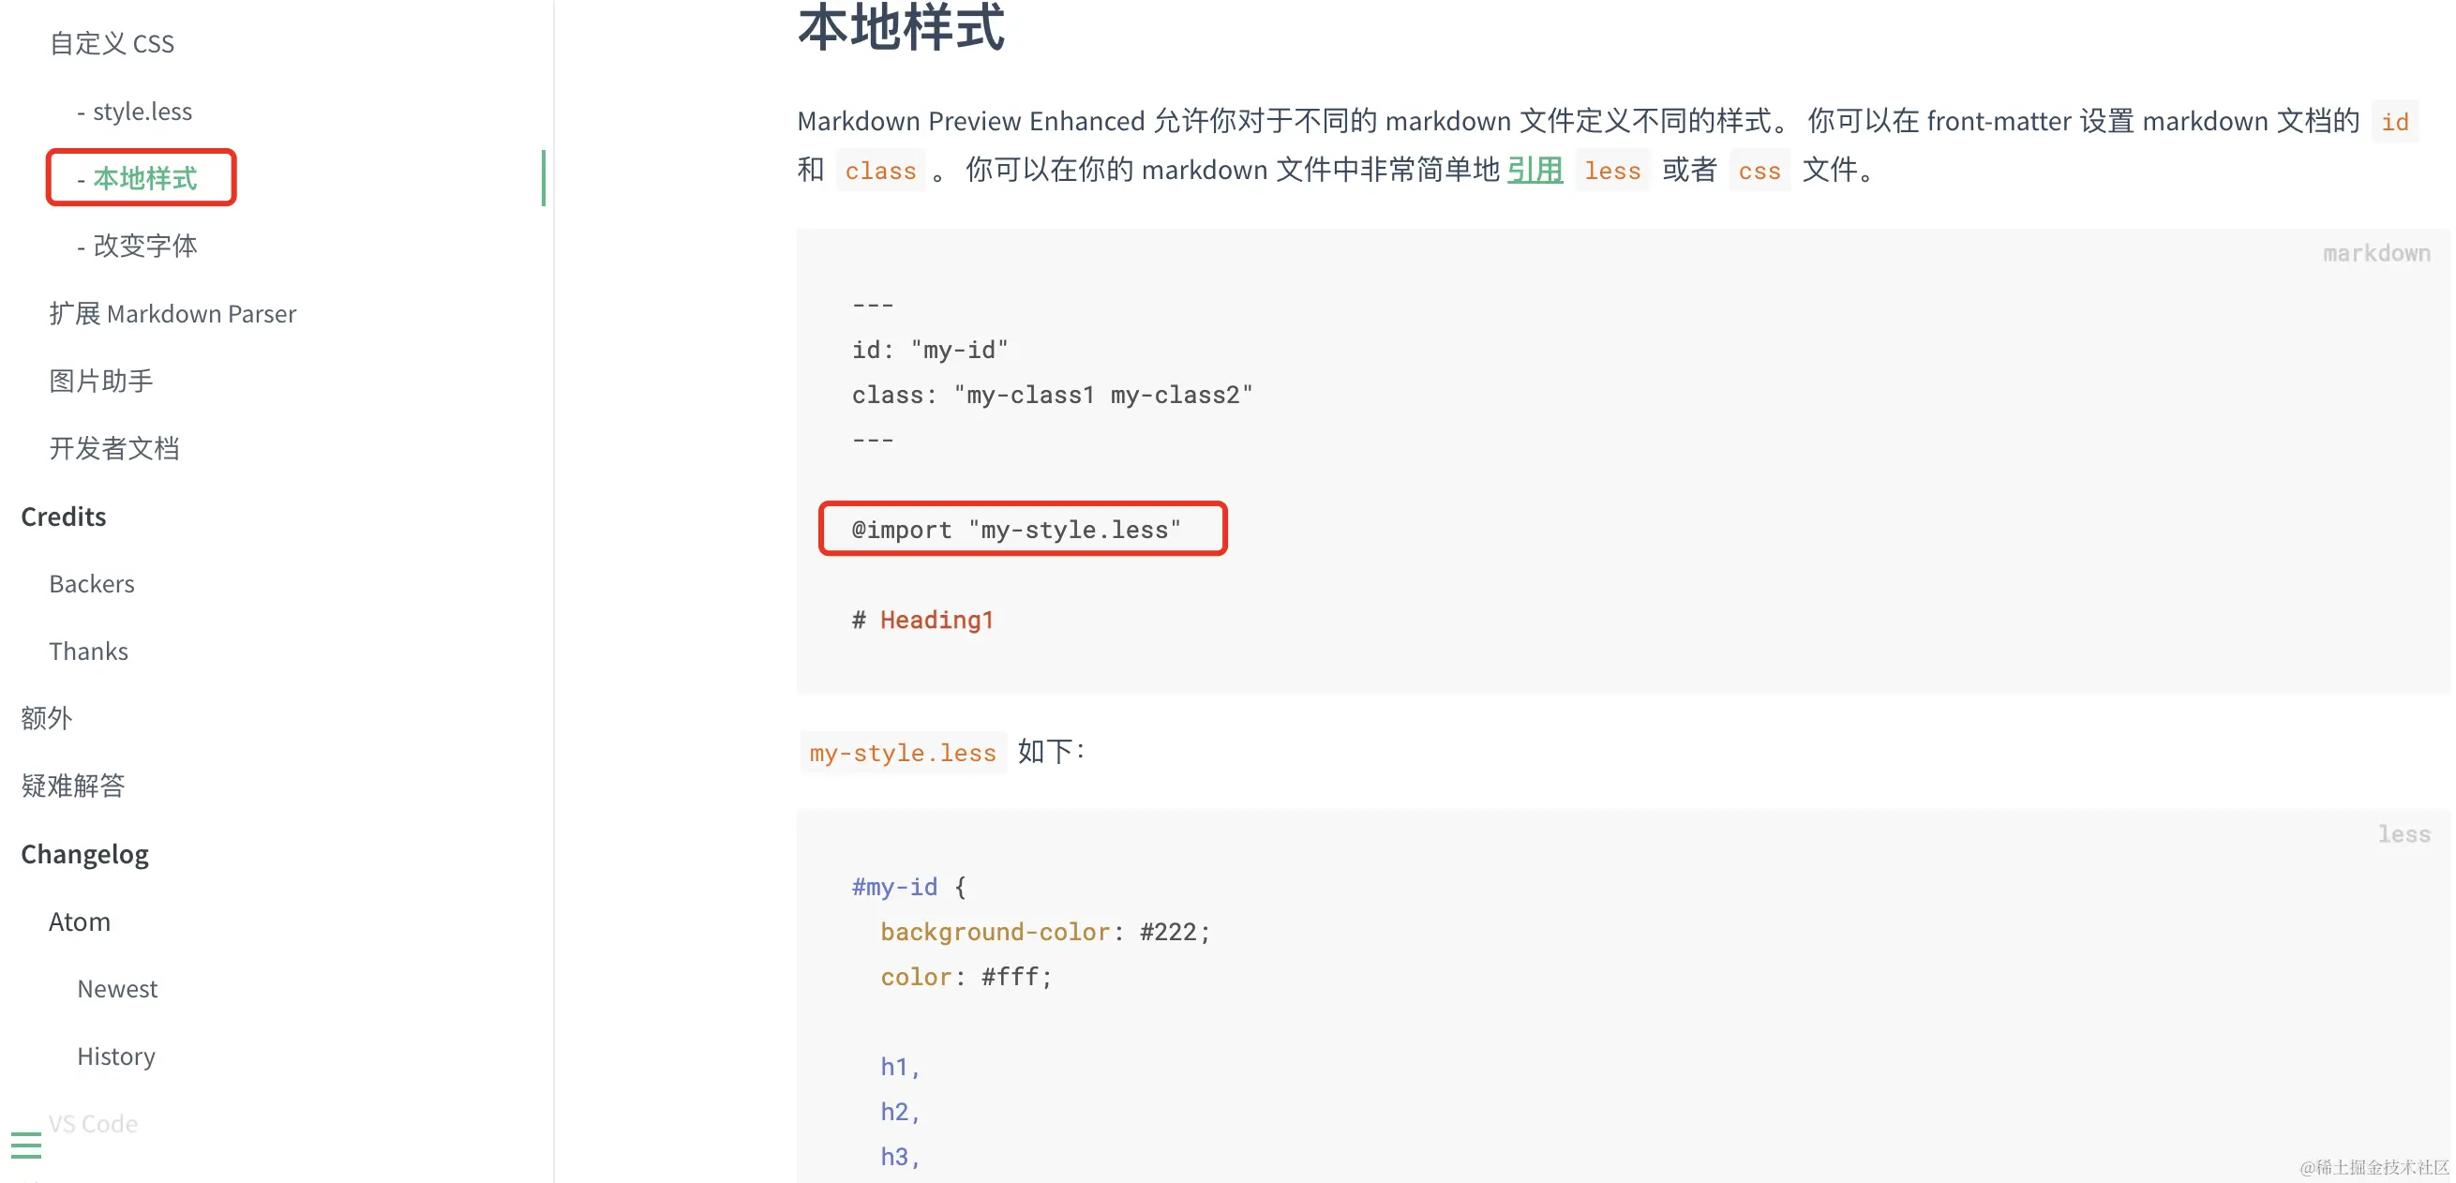Image resolution: width=2456 pixels, height=1183 pixels.
Task: Open the "- style.less" sidebar entry
Action: click(x=135, y=111)
